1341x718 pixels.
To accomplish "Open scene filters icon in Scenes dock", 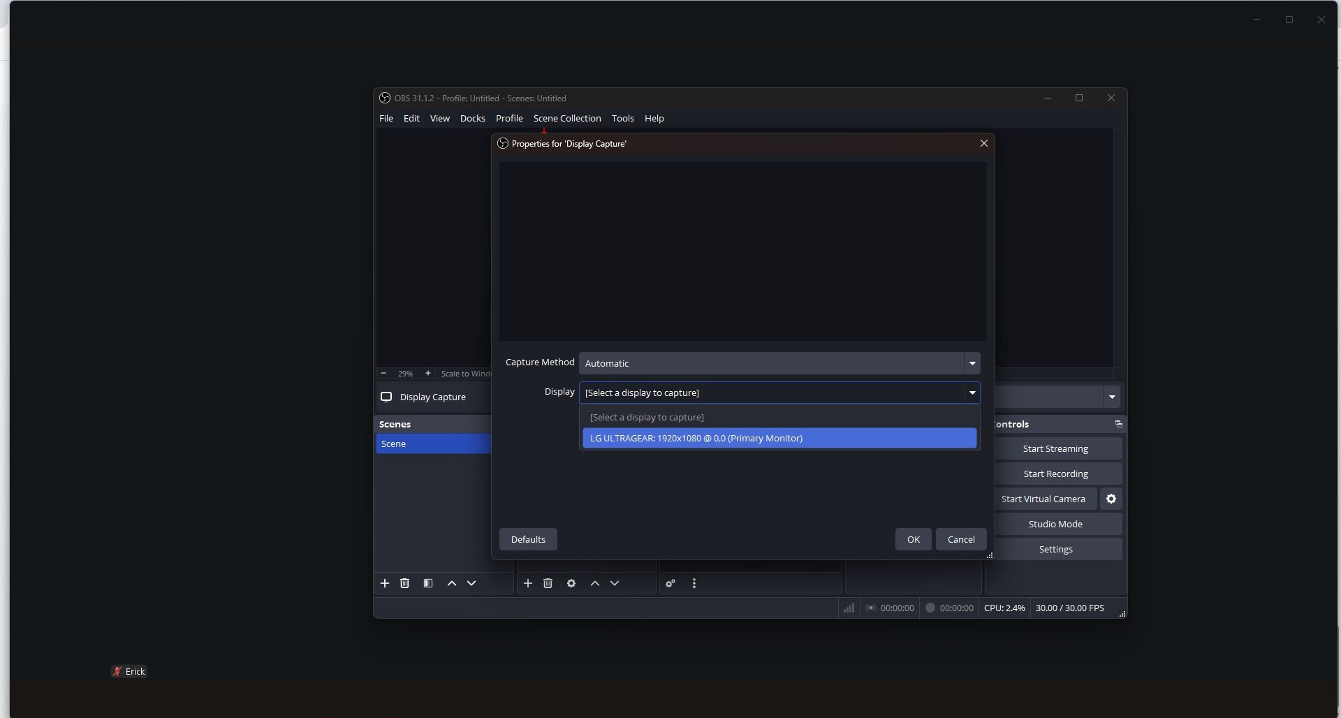I will pos(428,583).
